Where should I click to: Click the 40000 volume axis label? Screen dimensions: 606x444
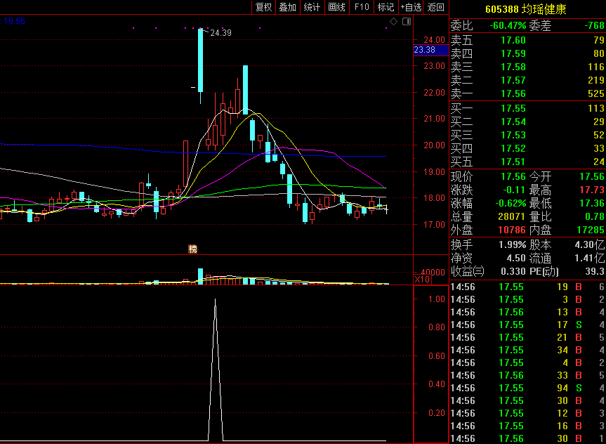click(x=432, y=273)
